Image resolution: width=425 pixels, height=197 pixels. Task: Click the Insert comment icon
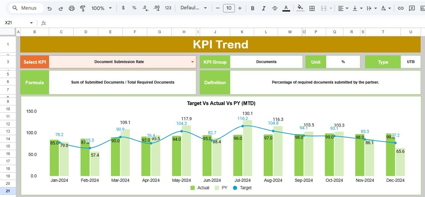click(x=412, y=8)
